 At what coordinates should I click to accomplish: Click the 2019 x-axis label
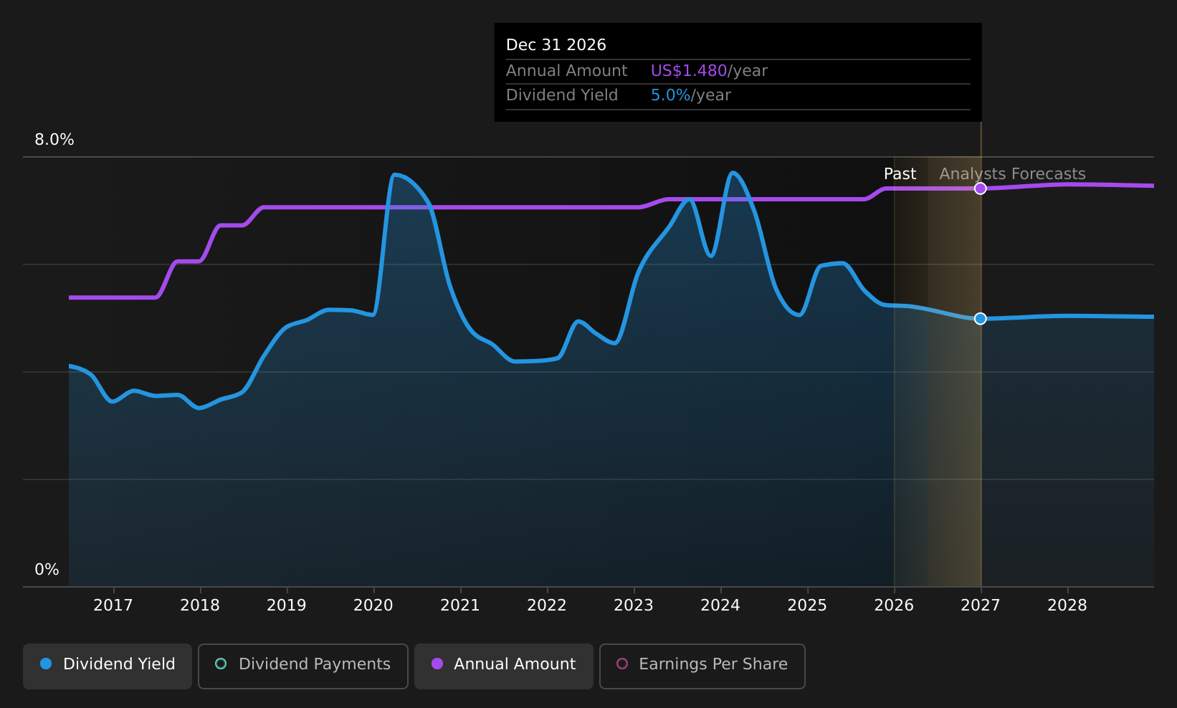pos(287,606)
